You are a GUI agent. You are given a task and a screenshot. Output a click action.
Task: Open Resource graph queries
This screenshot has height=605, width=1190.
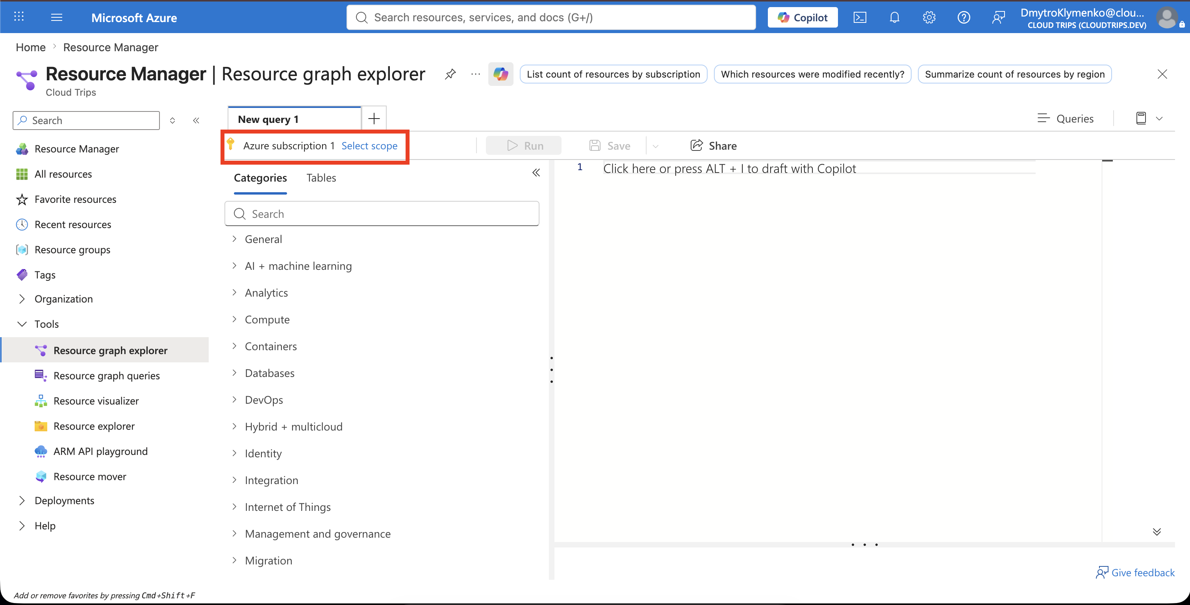click(x=107, y=375)
